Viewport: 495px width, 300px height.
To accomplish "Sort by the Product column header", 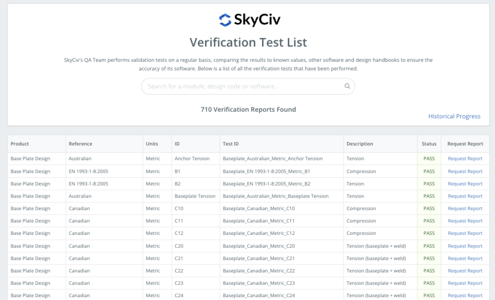I will pyautogui.click(x=20, y=144).
